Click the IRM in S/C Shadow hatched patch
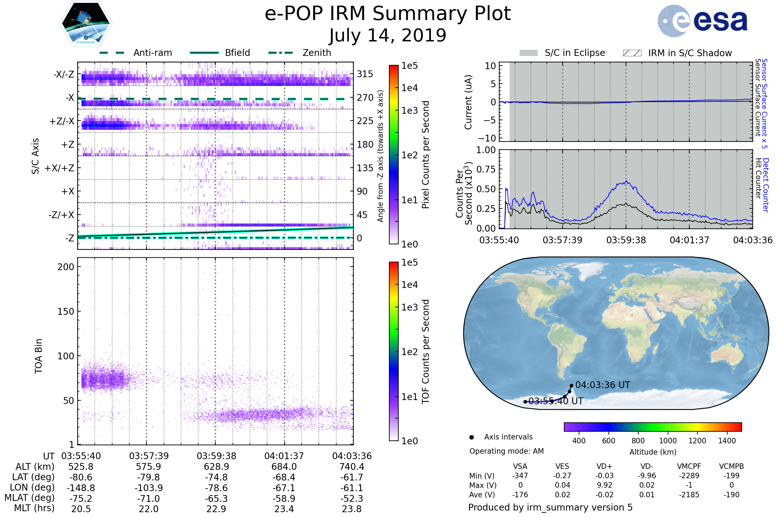 point(632,53)
